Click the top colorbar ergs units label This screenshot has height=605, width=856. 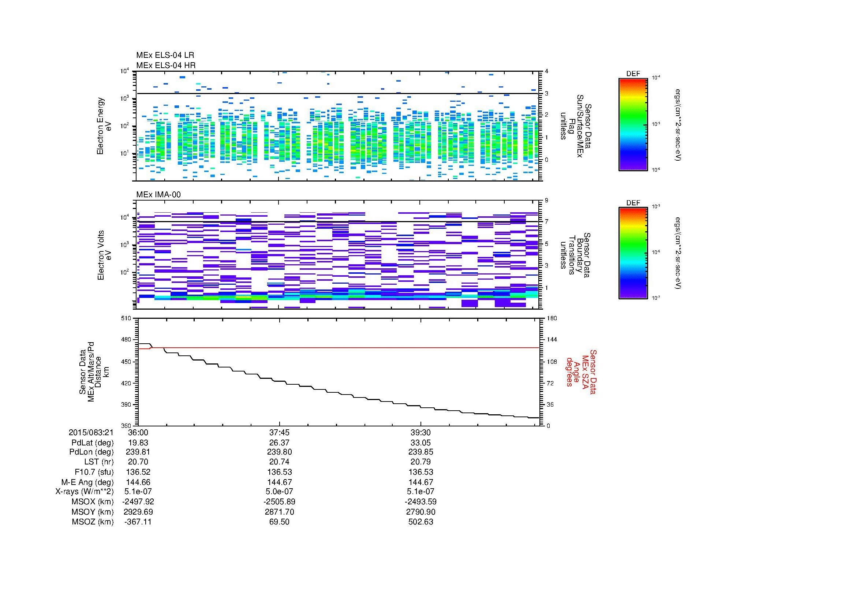pyautogui.click(x=678, y=125)
